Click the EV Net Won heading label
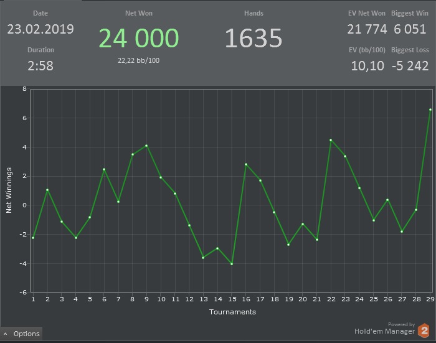436x343 pixels. [366, 13]
